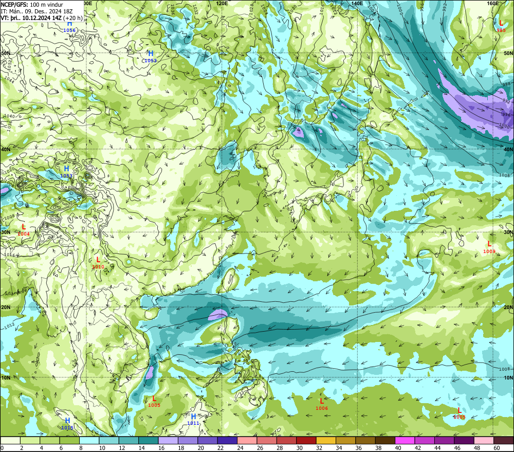Pick the maroon swatch after 60
This screenshot has width=514, height=452.
click(504, 440)
